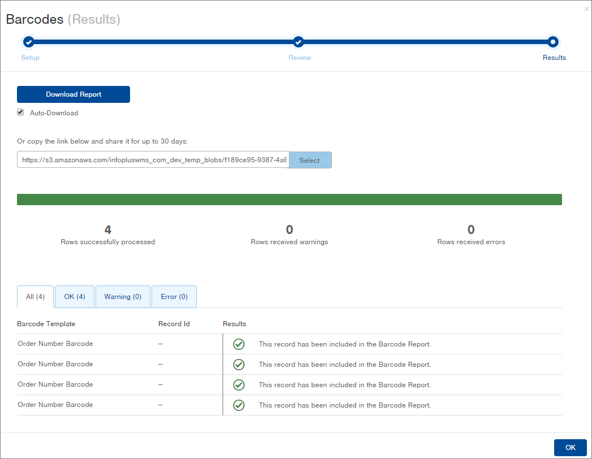Click Select button beside the share link
The image size is (592, 459).
click(x=310, y=161)
